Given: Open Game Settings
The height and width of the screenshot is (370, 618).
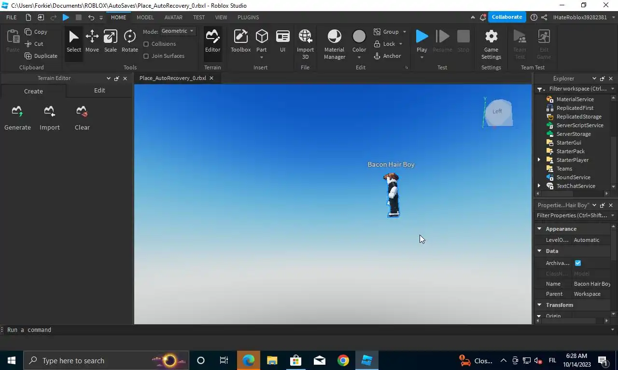Looking at the screenshot, I should click(491, 44).
